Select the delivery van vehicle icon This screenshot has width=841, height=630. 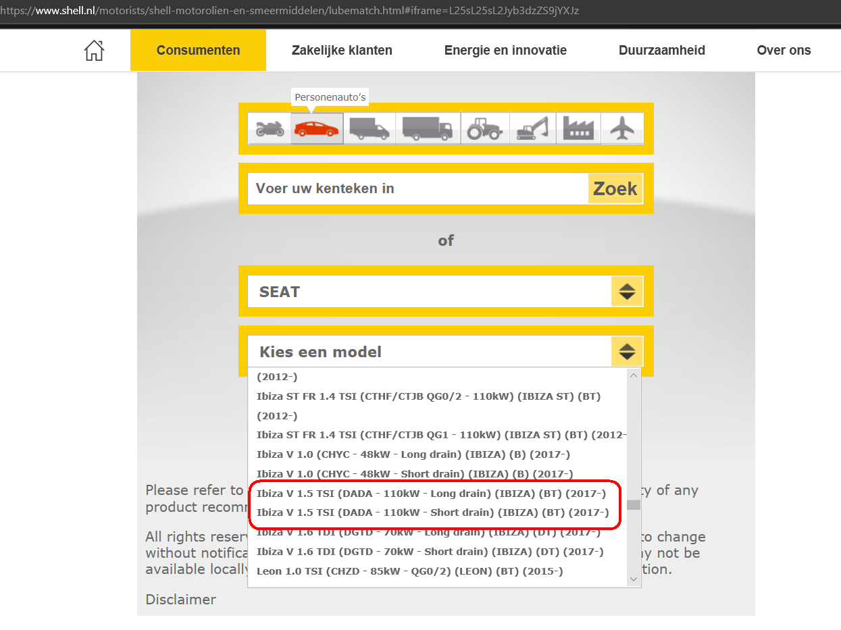(370, 128)
